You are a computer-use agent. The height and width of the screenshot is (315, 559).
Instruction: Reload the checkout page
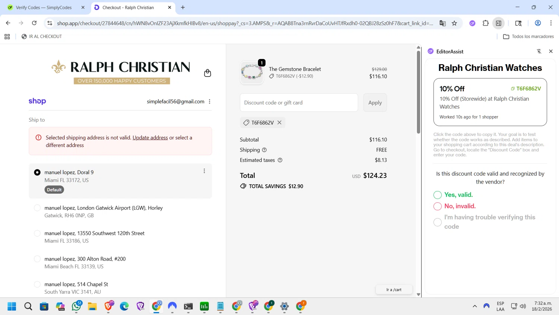[x=34, y=23]
